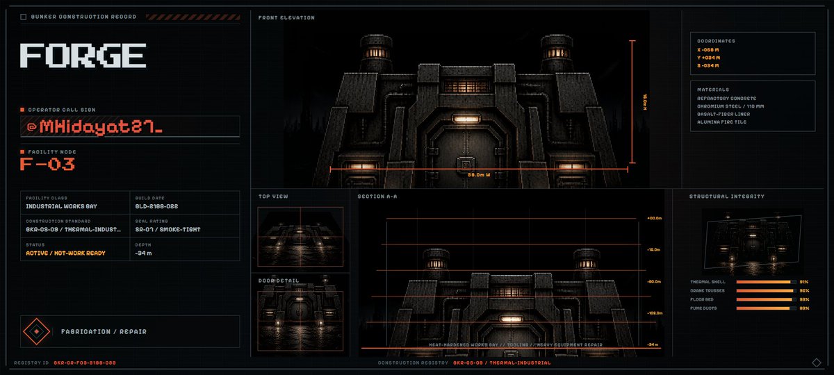Click the -60.0m section depth marker
The width and height of the screenshot is (834, 375).
click(x=653, y=282)
